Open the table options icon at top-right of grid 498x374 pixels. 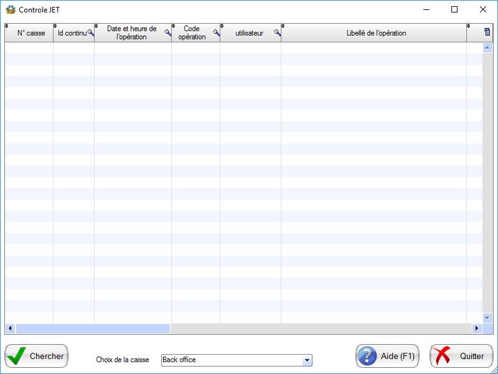tap(487, 32)
